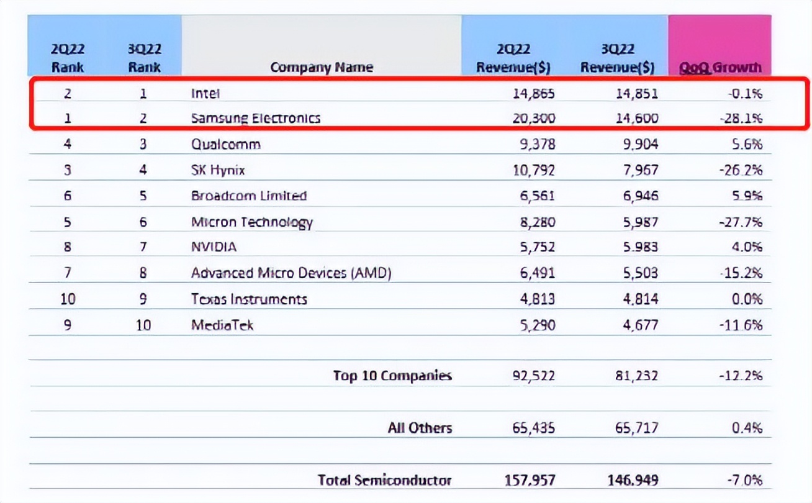The image size is (812, 503).
Task: Select the Texas Instruments cell
Action: point(249,299)
